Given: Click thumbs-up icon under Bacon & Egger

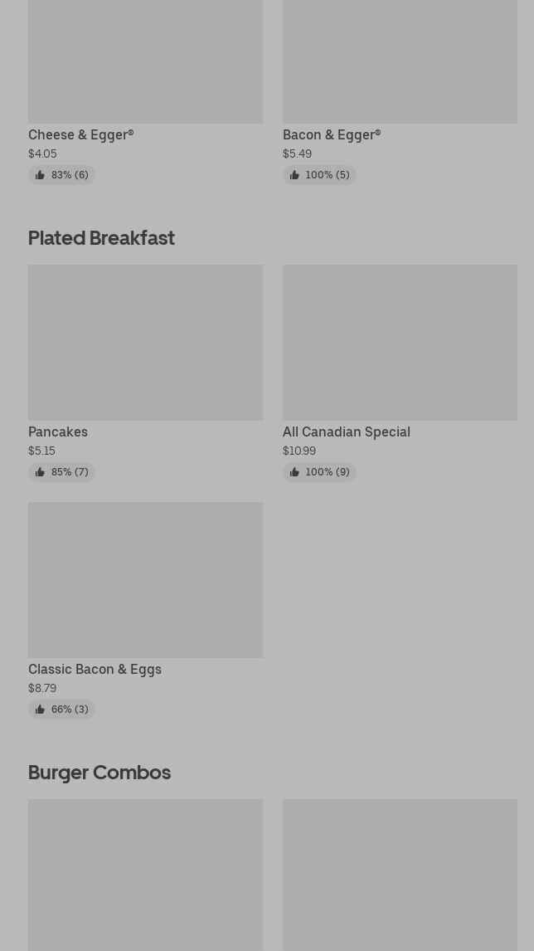Looking at the screenshot, I should click(x=294, y=175).
